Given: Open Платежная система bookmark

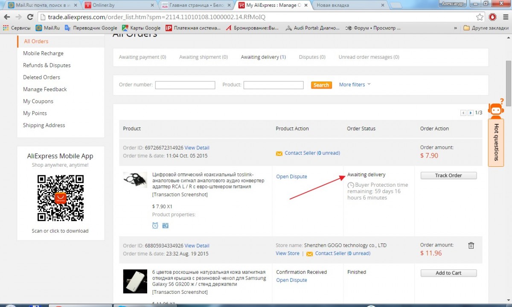Looking at the screenshot, I should point(193,28).
